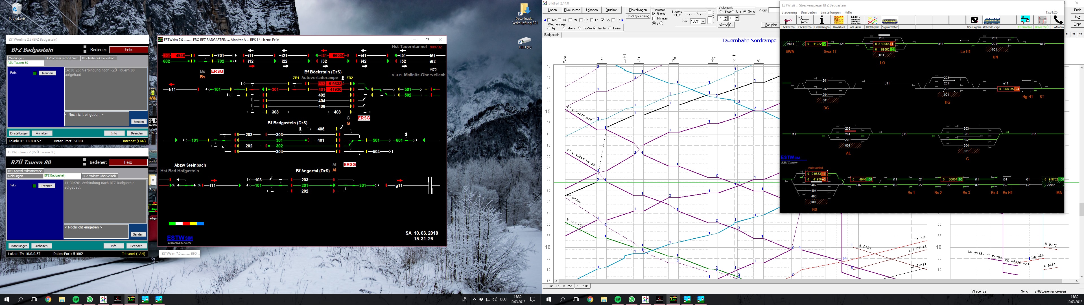Select the tgl Wochentage radio button

click(549, 28)
